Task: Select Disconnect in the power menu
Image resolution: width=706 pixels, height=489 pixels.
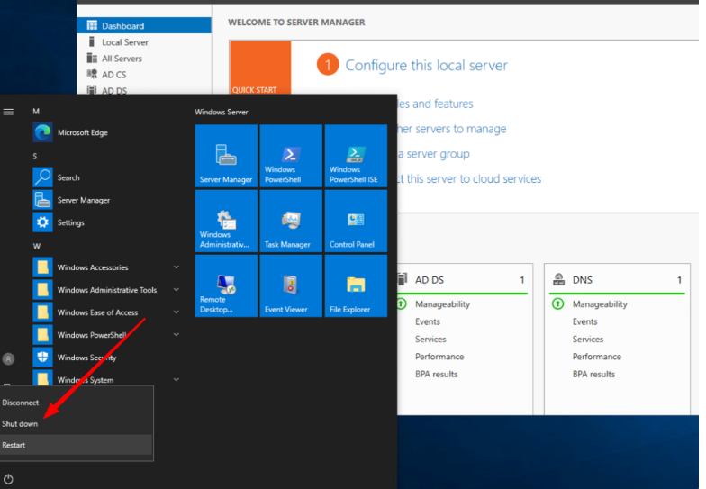Action: 21,403
